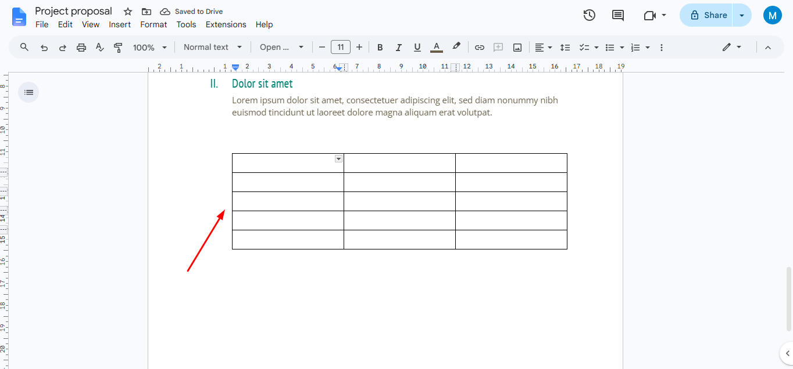Click the bulleted list icon

point(610,48)
